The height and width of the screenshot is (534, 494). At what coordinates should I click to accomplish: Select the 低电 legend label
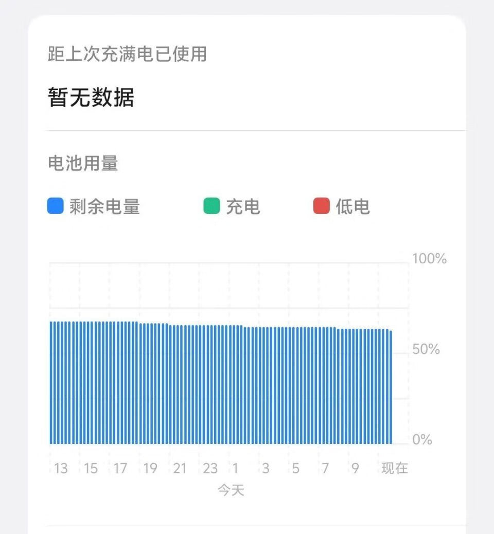point(353,207)
